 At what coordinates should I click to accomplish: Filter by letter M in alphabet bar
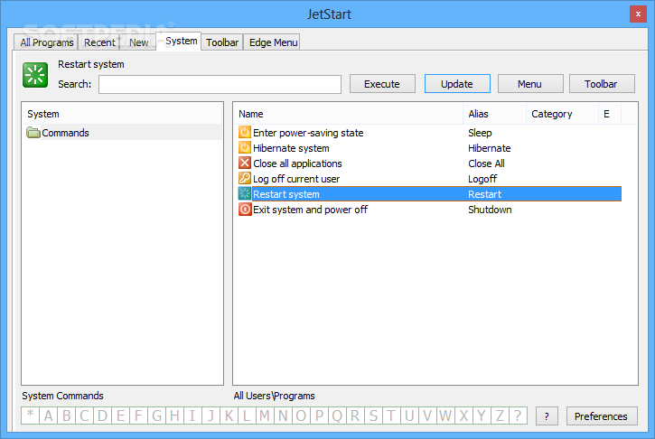[x=265, y=416]
